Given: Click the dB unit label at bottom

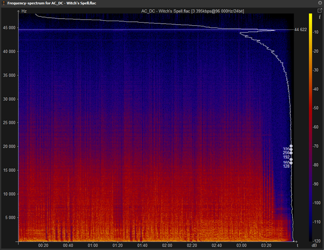Looking at the screenshot, I should click(314, 245).
